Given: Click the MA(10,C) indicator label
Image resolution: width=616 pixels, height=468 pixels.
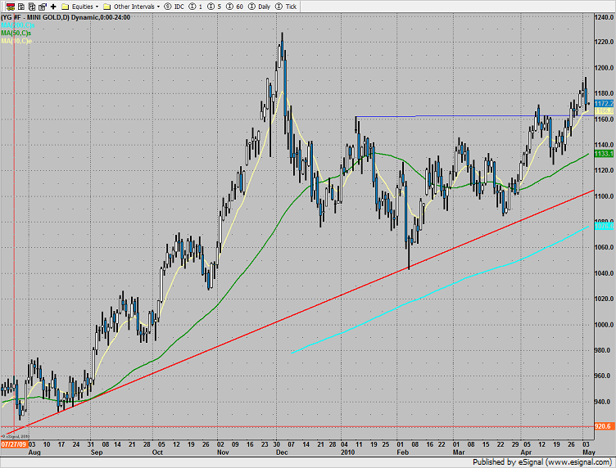Looking at the screenshot, I should 16,40.
